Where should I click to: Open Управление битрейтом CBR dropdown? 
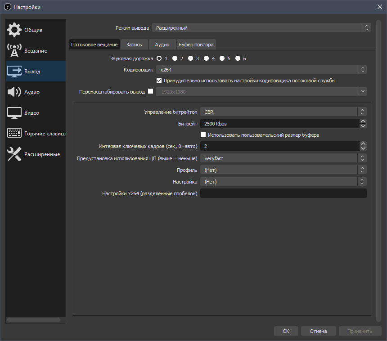283,112
